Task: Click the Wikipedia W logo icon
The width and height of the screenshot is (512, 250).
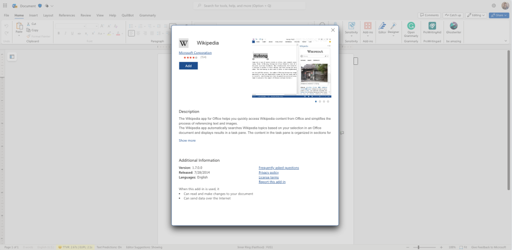Action: (183, 43)
